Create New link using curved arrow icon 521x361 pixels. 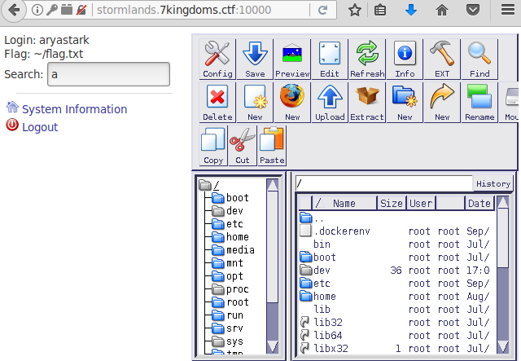(442, 103)
